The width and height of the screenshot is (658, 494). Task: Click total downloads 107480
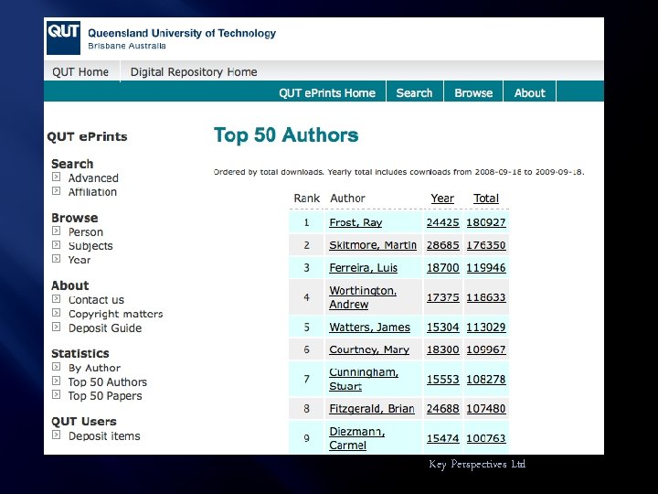[x=486, y=409]
